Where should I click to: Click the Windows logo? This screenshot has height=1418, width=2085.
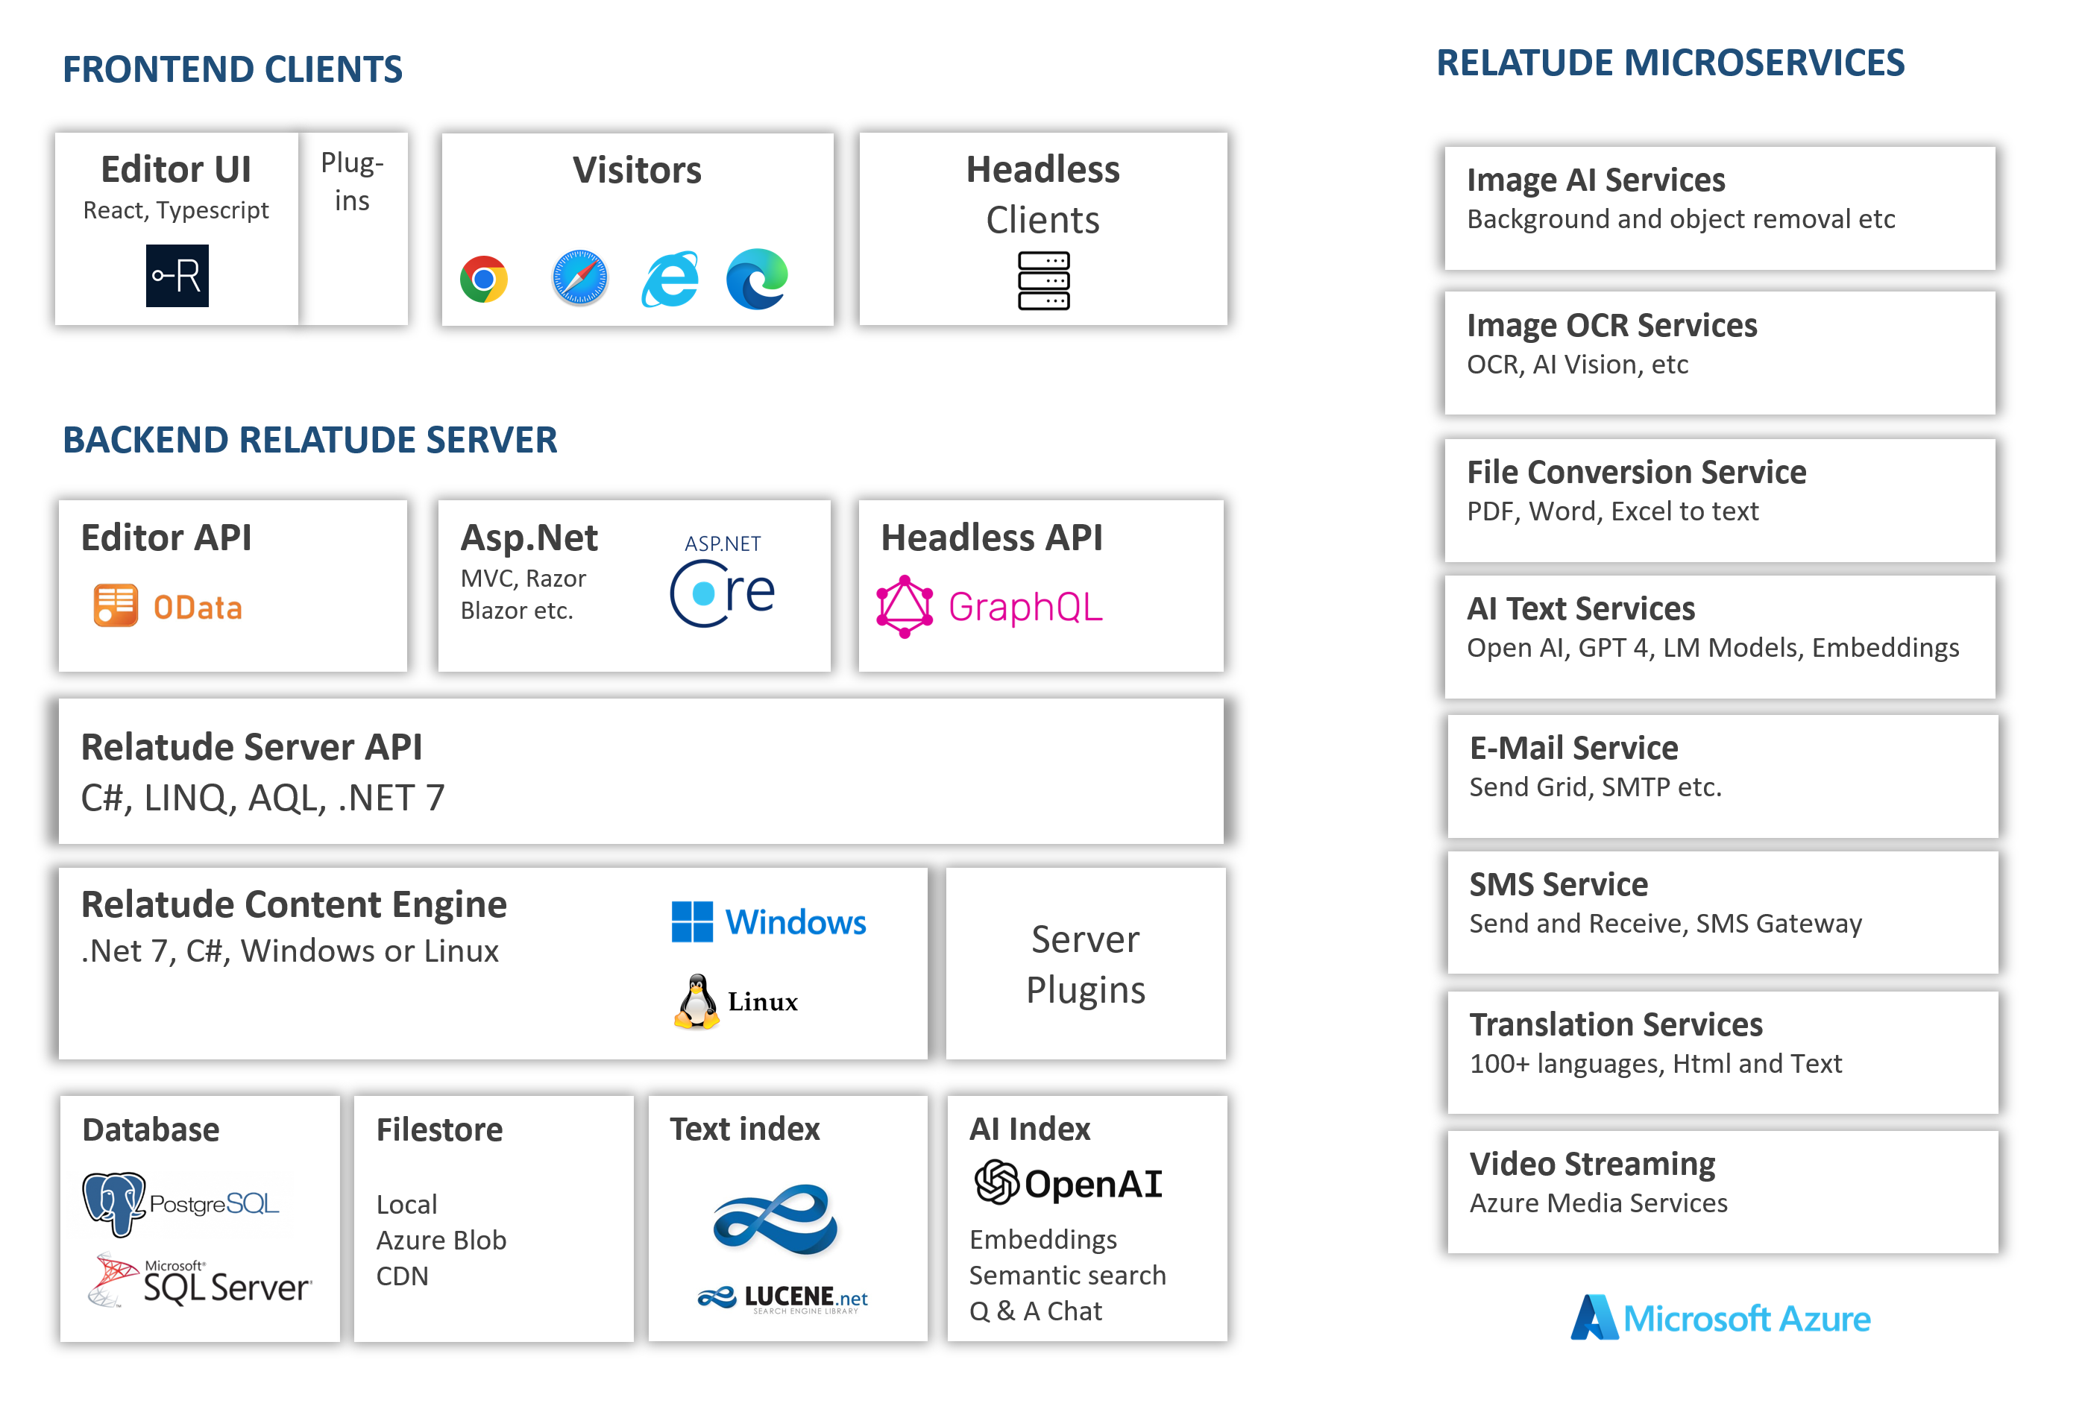pyautogui.click(x=693, y=921)
